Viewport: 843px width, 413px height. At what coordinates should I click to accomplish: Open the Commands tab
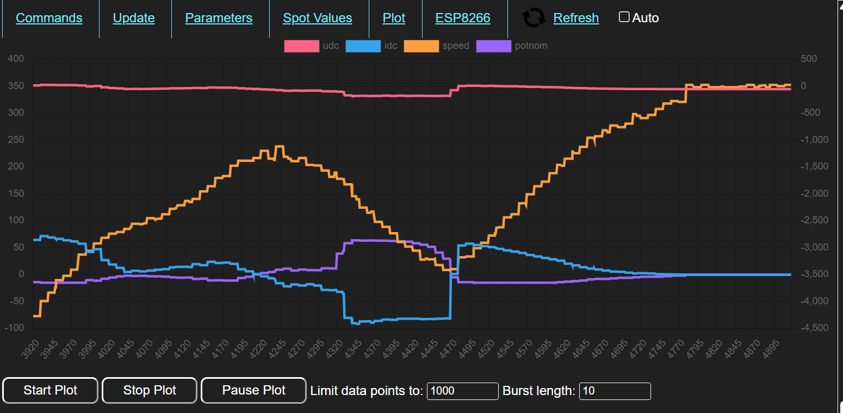click(49, 18)
